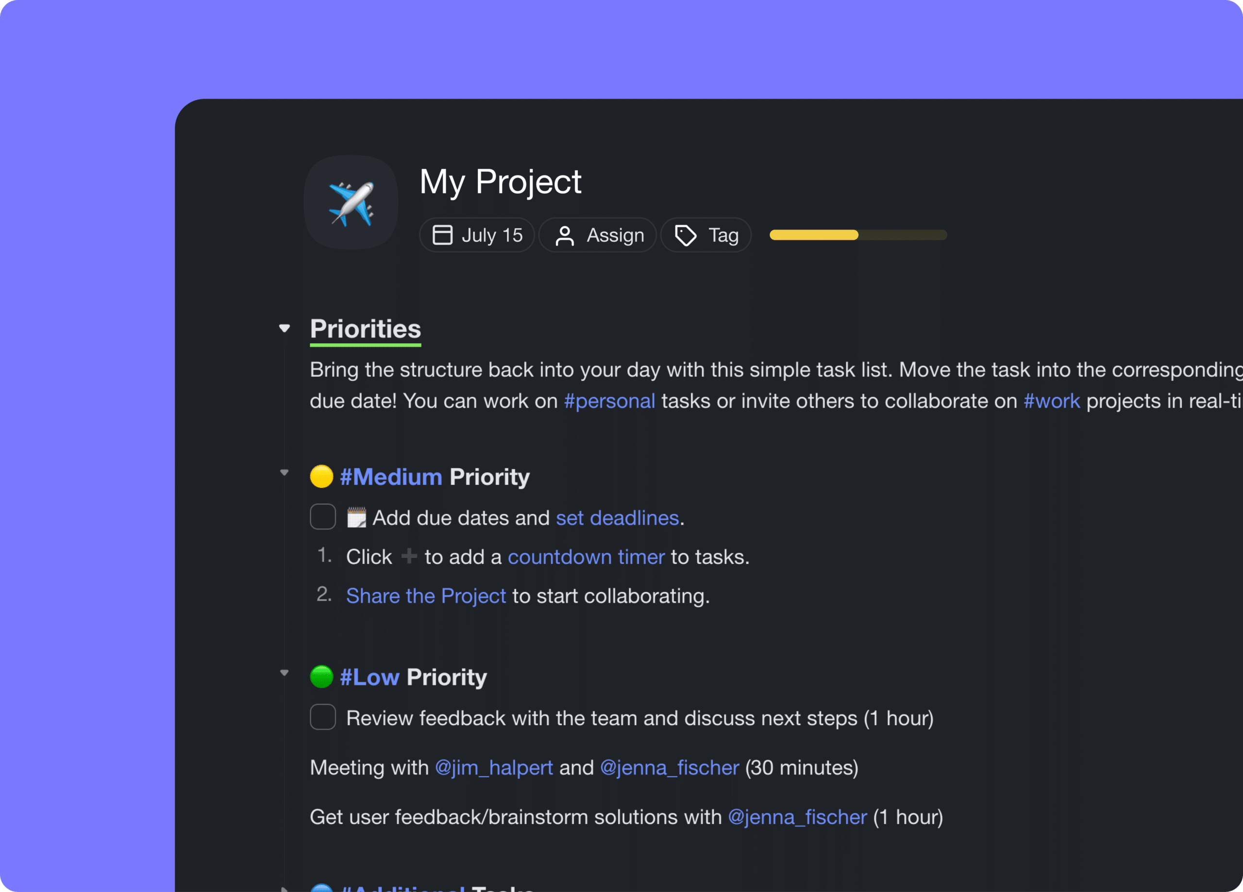Viewport: 1243px width, 892px height.
Task: Select the tag icon next to Tag
Action: click(685, 234)
